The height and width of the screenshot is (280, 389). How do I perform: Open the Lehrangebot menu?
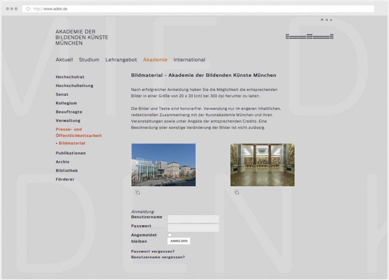click(x=121, y=60)
